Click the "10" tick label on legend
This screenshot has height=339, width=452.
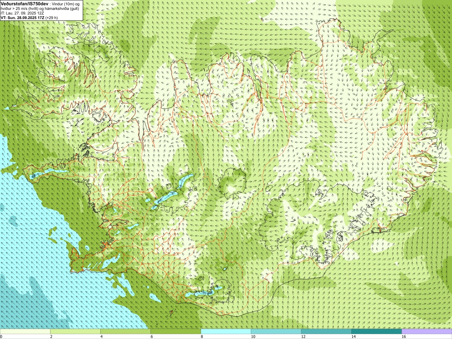[253, 337]
